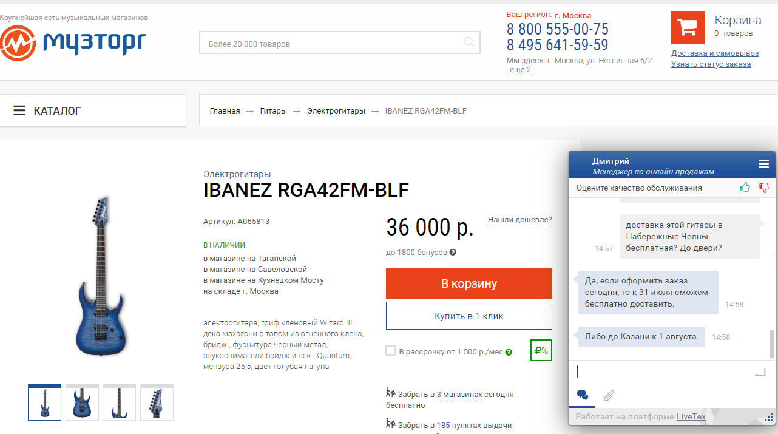
Task: Change region г. Москва
Action: (573, 15)
